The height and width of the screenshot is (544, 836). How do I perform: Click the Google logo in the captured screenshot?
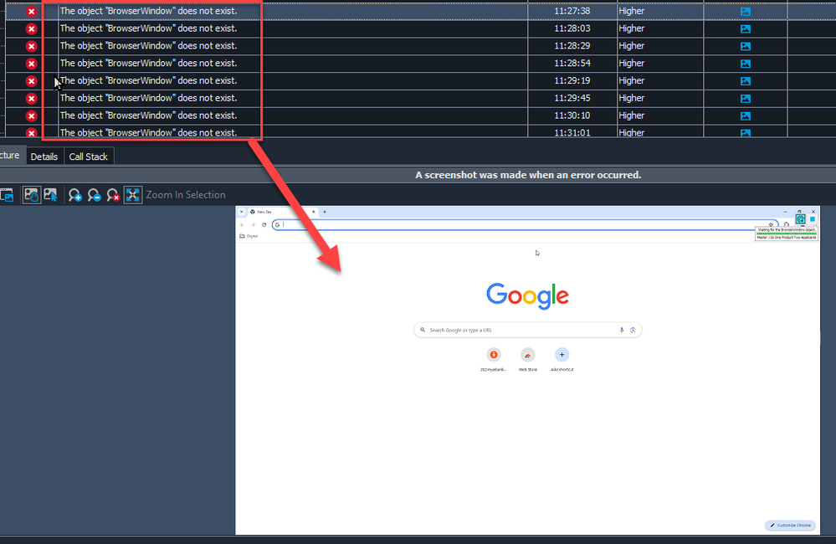click(528, 295)
